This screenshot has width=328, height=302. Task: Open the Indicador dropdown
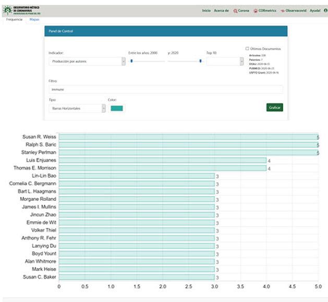(x=87, y=62)
